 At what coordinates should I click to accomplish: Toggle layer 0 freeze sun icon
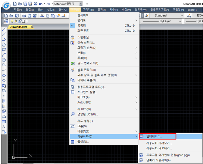(16, 21)
